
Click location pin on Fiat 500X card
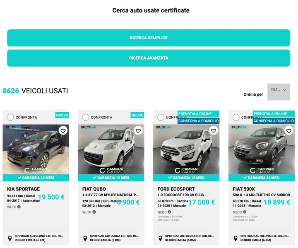[x=236, y=238]
